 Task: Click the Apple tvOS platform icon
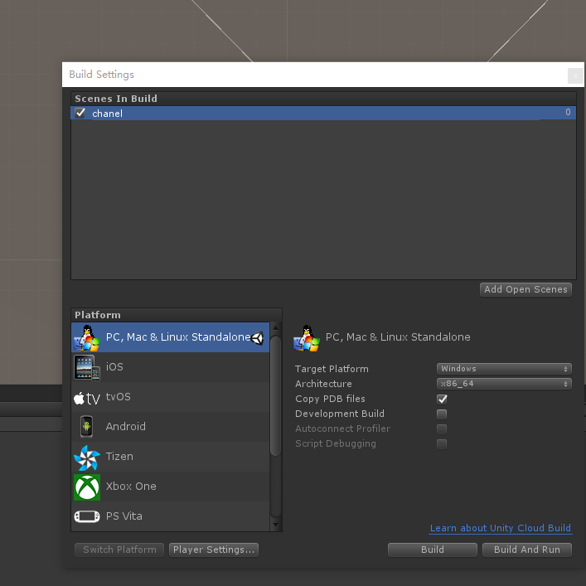coord(87,398)
